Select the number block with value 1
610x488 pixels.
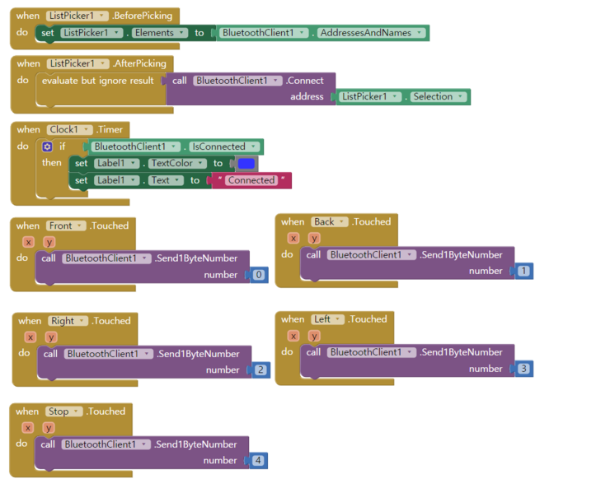pos(523,271)
